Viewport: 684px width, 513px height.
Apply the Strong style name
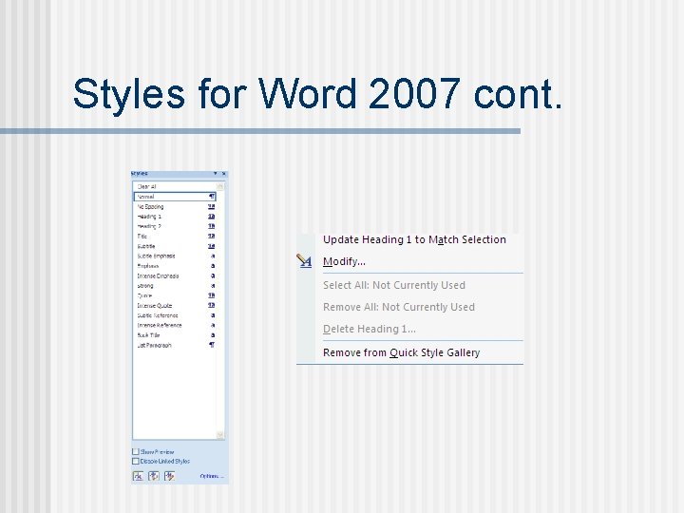[145, 286]
